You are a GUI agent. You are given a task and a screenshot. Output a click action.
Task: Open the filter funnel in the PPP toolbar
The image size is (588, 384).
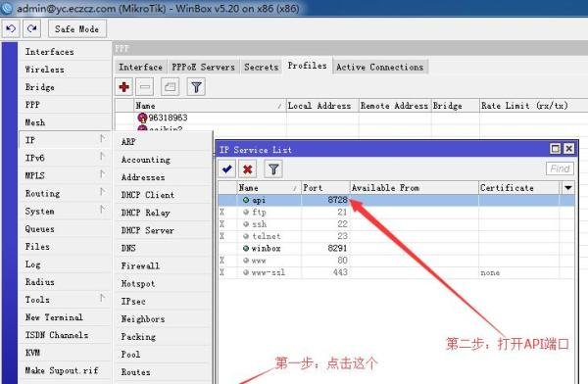tap(196, 87)
